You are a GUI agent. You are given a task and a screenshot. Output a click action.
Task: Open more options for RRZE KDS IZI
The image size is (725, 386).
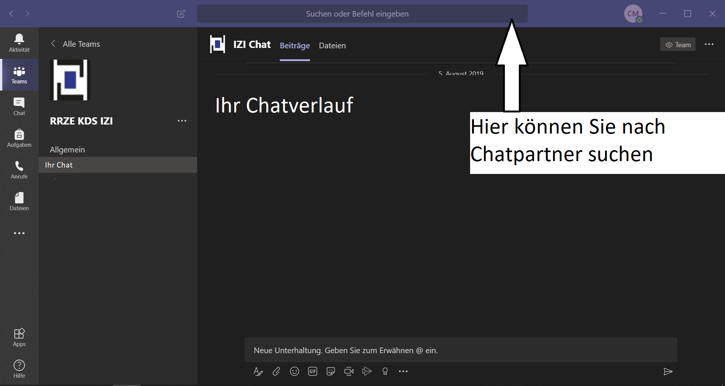[182, 121]
